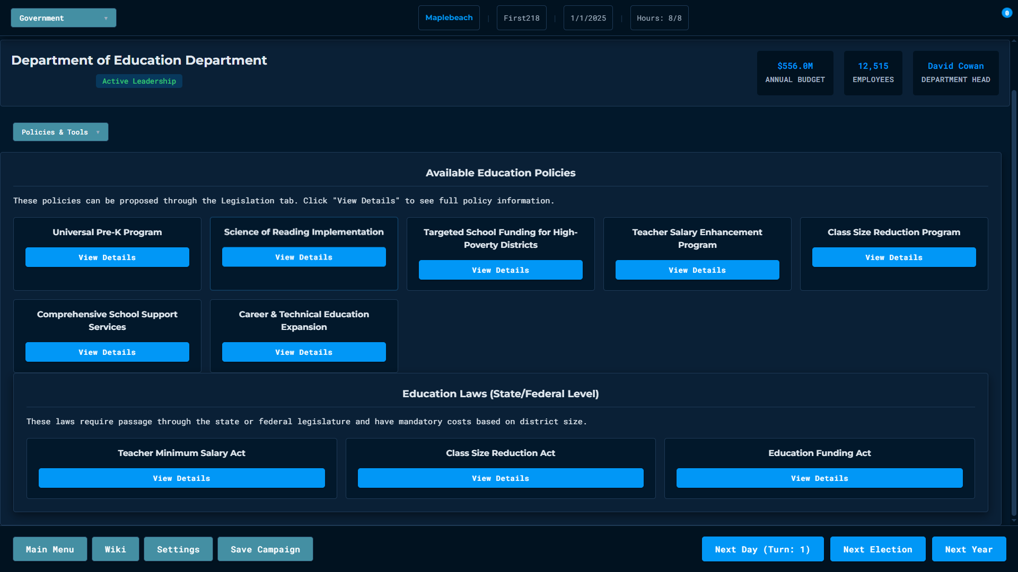Click the vertical page scrollbar
The image size is (1018, 572).
tap(1014, 302)
